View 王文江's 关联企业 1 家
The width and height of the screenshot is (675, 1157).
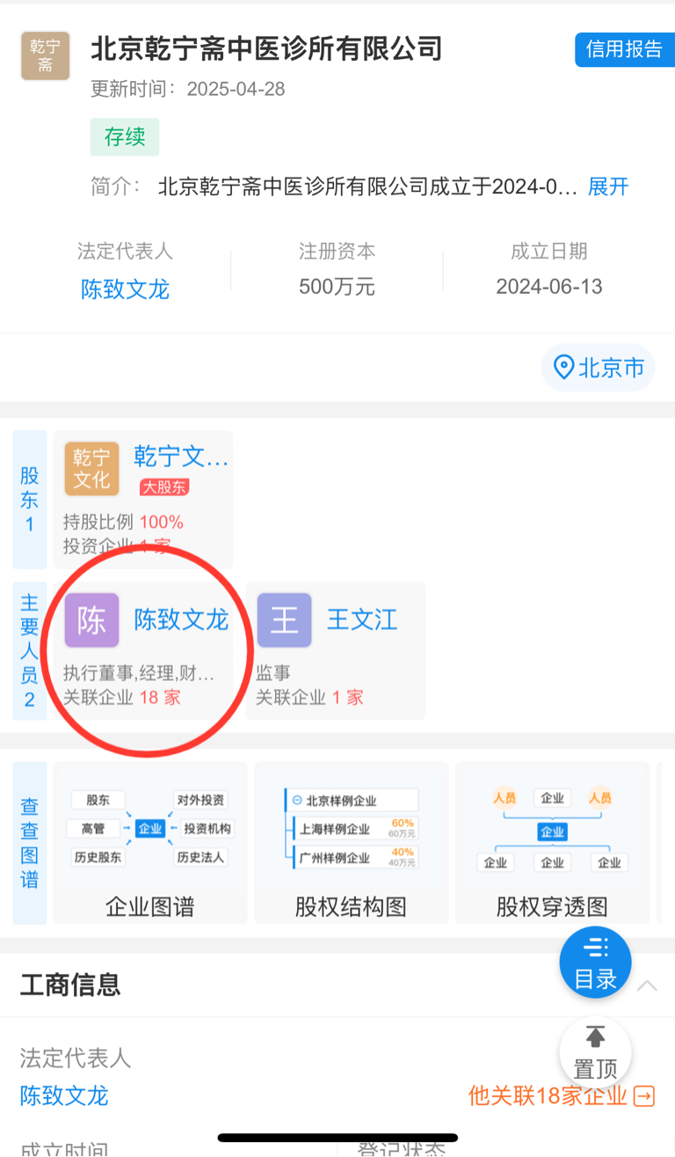click(309, 698)
